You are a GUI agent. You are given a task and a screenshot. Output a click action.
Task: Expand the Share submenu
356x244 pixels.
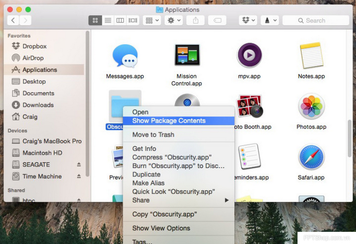click(x=179, y=200)
